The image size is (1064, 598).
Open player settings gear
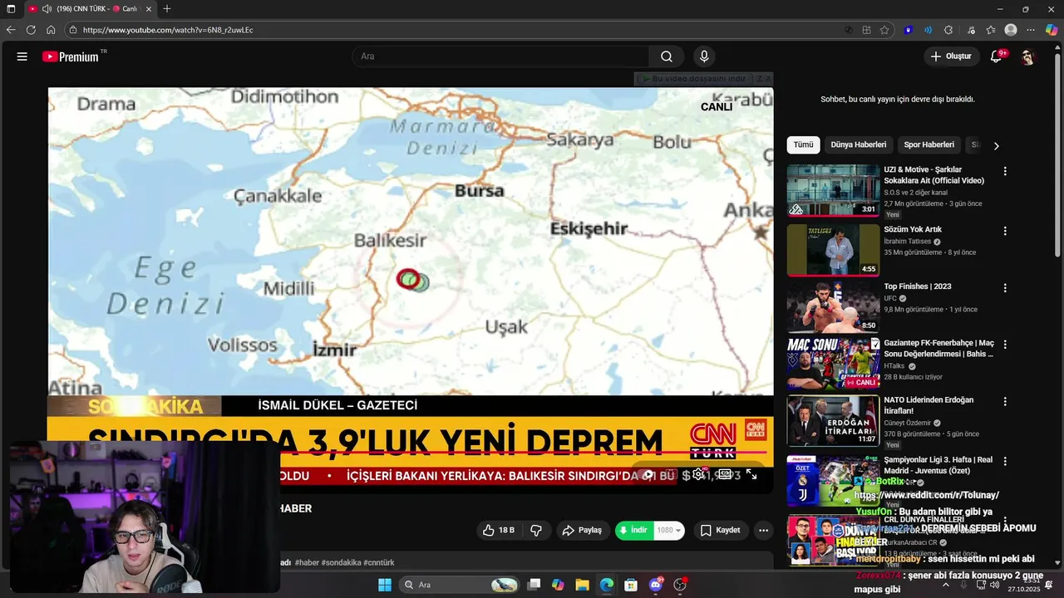(x=698, y=474)
